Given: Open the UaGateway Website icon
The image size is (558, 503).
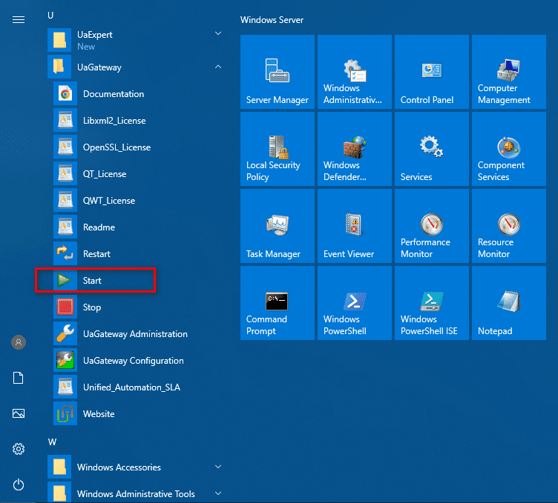Looking at the screenshot, I should click(x=65, y=413).
